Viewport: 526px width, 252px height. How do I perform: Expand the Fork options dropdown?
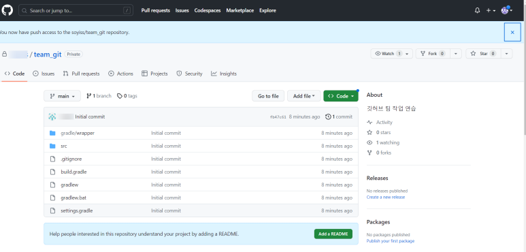click(456, 54)
